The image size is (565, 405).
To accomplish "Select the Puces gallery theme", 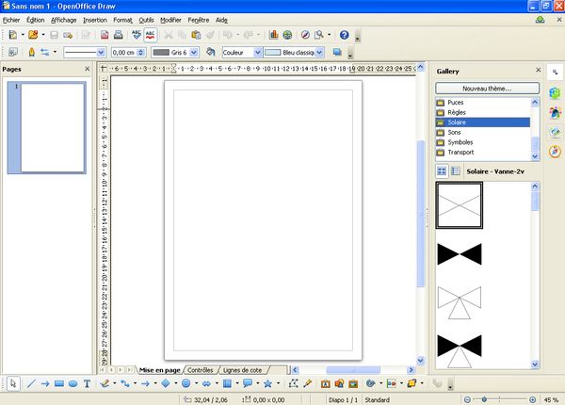I will pos(483,103).
